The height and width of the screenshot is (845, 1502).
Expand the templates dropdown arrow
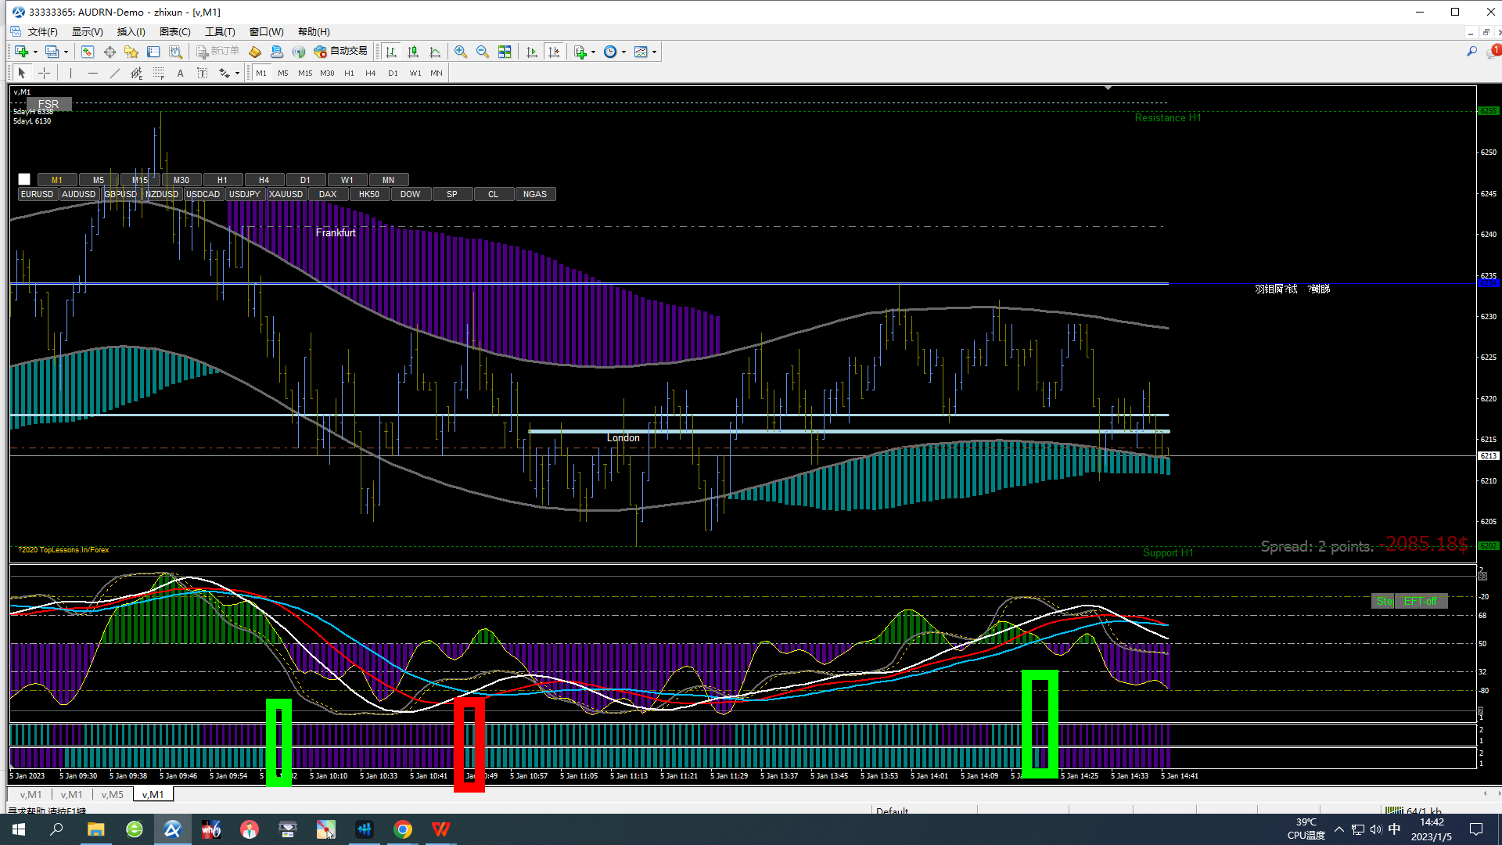pos(654,52)
